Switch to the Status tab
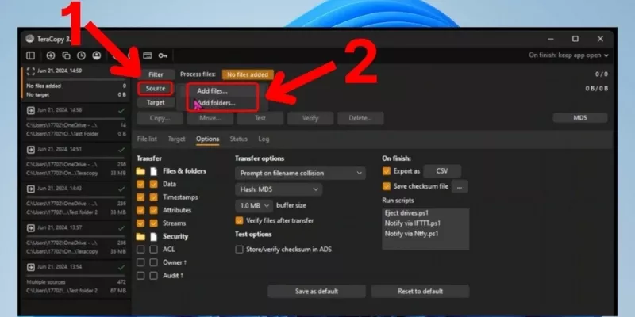This screenshot has height=317, width=635. click(239, 139)
